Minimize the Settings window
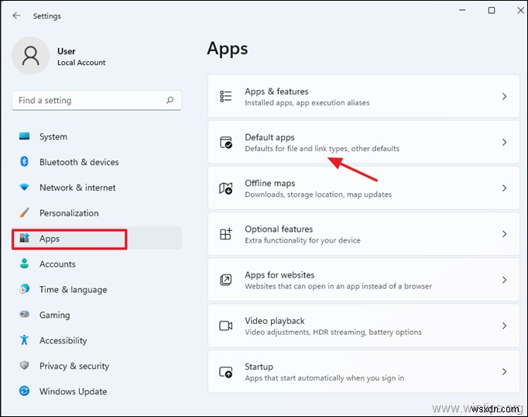Image resolution: width=528 pixels, height=417 pixels. point(462,10)
